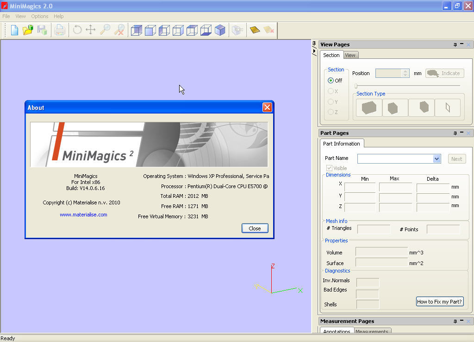Viewport: 474px width, 342px height.
Task: Click the view cube with shaded back face
Action: pyautogui.click(x=137, y=30)
